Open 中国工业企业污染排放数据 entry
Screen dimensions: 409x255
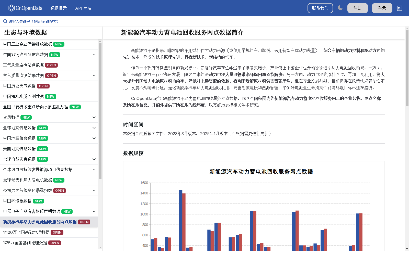coord(49,44)
